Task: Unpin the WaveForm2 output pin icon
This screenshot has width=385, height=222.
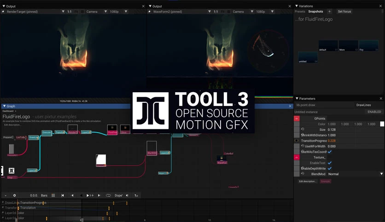Action: pos(150,11)
